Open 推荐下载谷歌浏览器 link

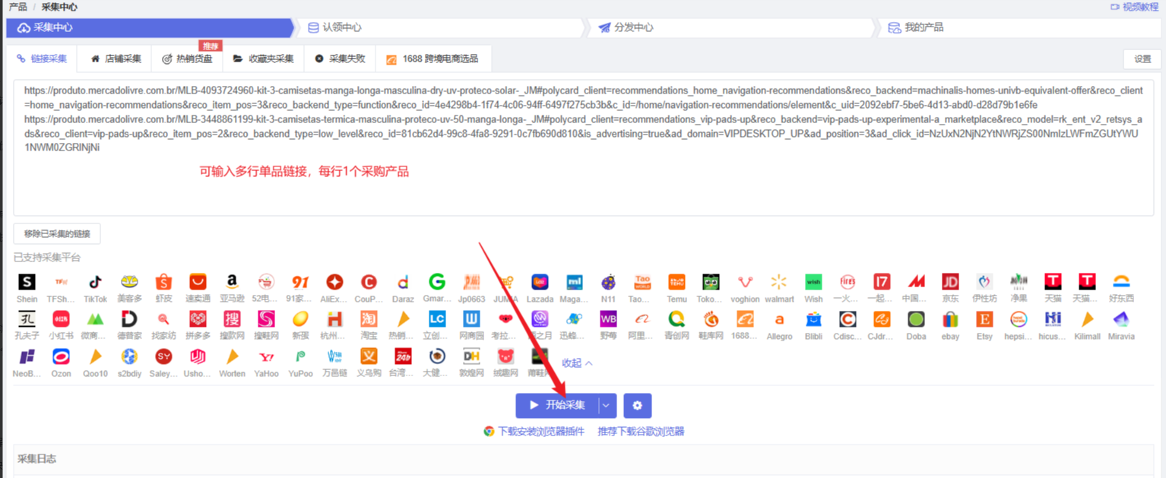coord(641,432)
